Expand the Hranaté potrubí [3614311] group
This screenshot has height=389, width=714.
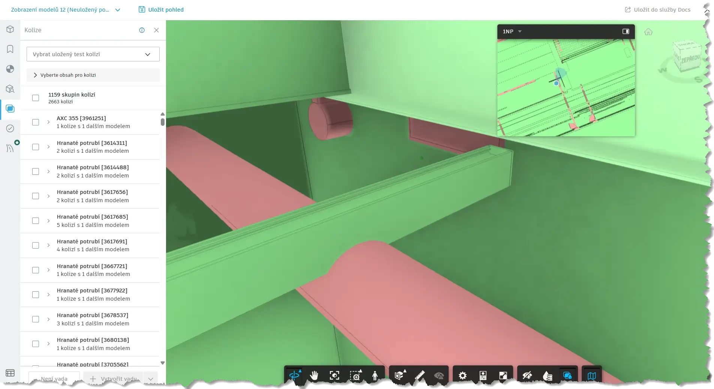48,147
